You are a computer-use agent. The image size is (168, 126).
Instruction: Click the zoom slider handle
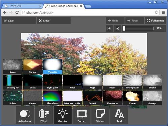click(x=124, y=28)
